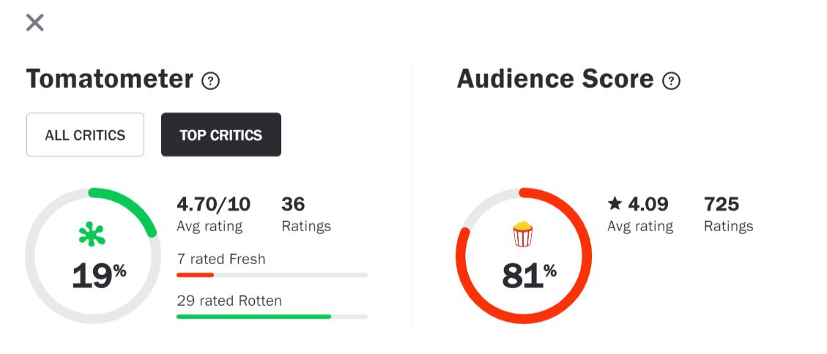This screenshot has width=827, height=354.
Task: Select the Top Critics filter
Action: [x=220, y=135]
